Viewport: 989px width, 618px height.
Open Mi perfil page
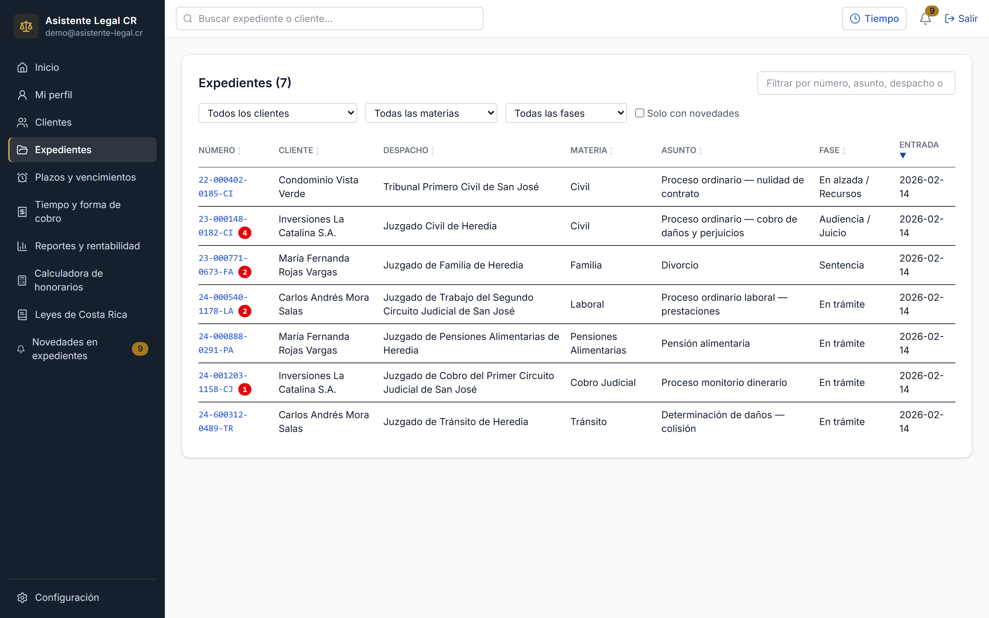(82, 95)
